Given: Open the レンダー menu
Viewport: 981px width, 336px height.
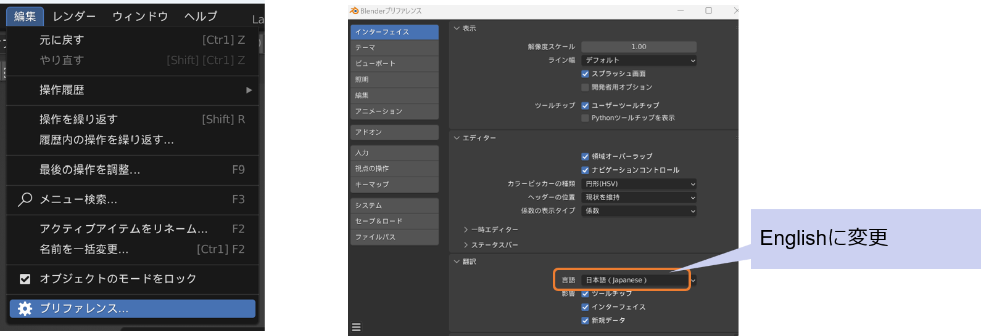Looking at the screenshot, I should click(74, 16).
